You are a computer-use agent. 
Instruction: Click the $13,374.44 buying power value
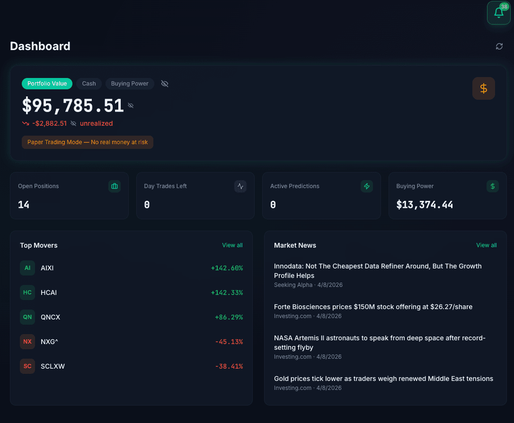pos(425,205)
